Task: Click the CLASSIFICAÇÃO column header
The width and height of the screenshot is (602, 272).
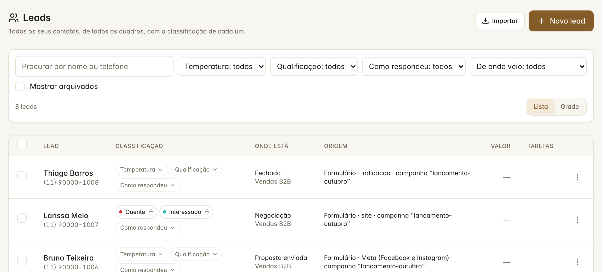Action: [x=139, y=146]
